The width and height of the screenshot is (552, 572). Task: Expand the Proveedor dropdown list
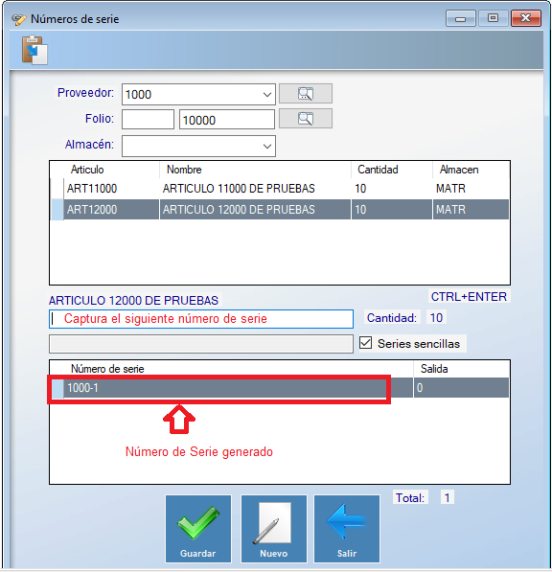(x=267, y=95)
